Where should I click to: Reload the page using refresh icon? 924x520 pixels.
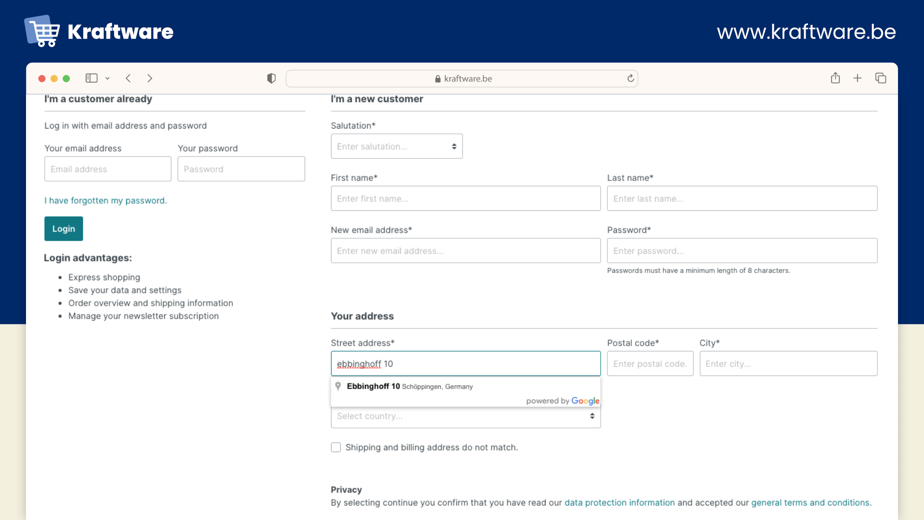[630, 78]
